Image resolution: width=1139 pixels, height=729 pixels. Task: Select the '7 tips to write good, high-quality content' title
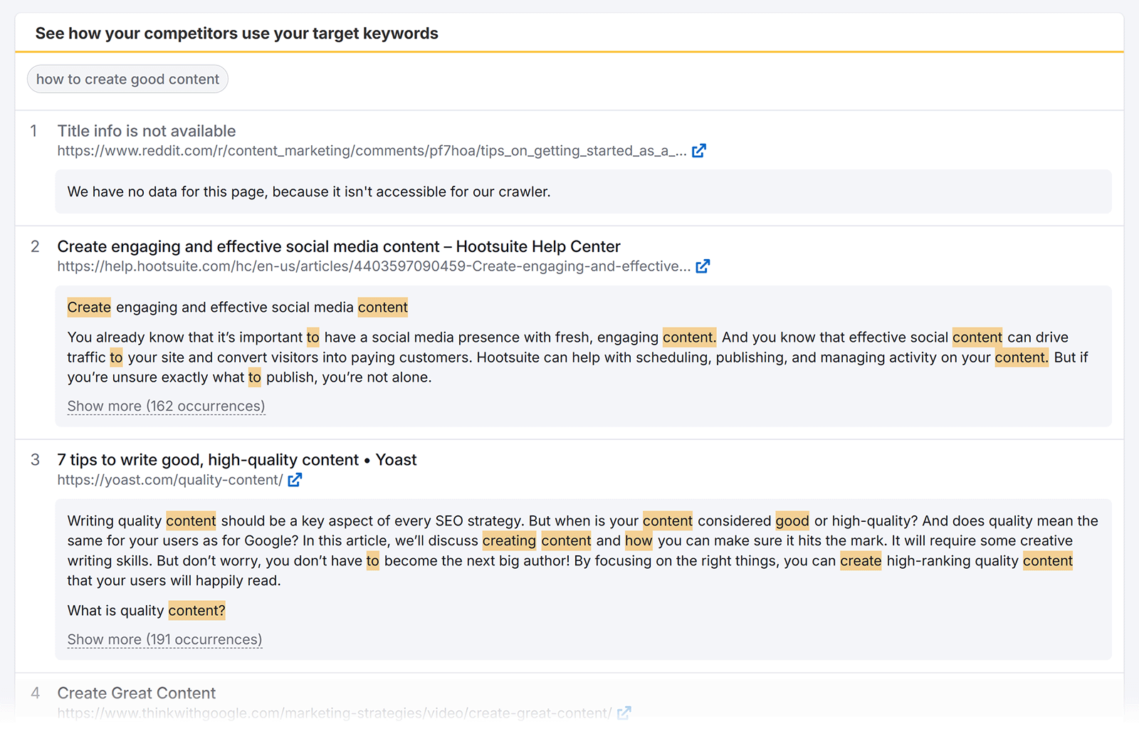pyautogui.click(x=236, y=459)
